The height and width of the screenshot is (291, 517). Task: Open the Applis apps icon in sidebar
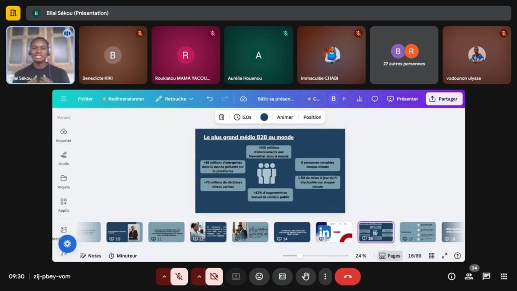click(64, 202)
